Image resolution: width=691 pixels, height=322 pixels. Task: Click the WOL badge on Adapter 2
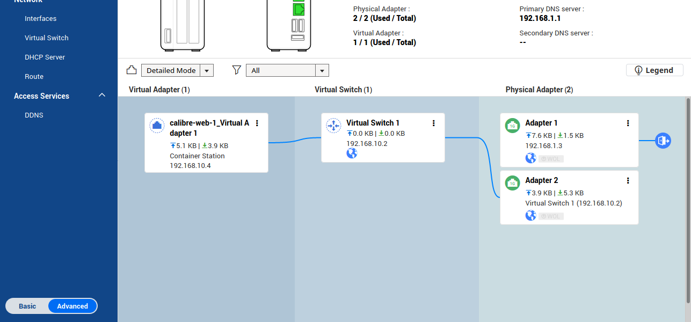[x=551, y=216]
